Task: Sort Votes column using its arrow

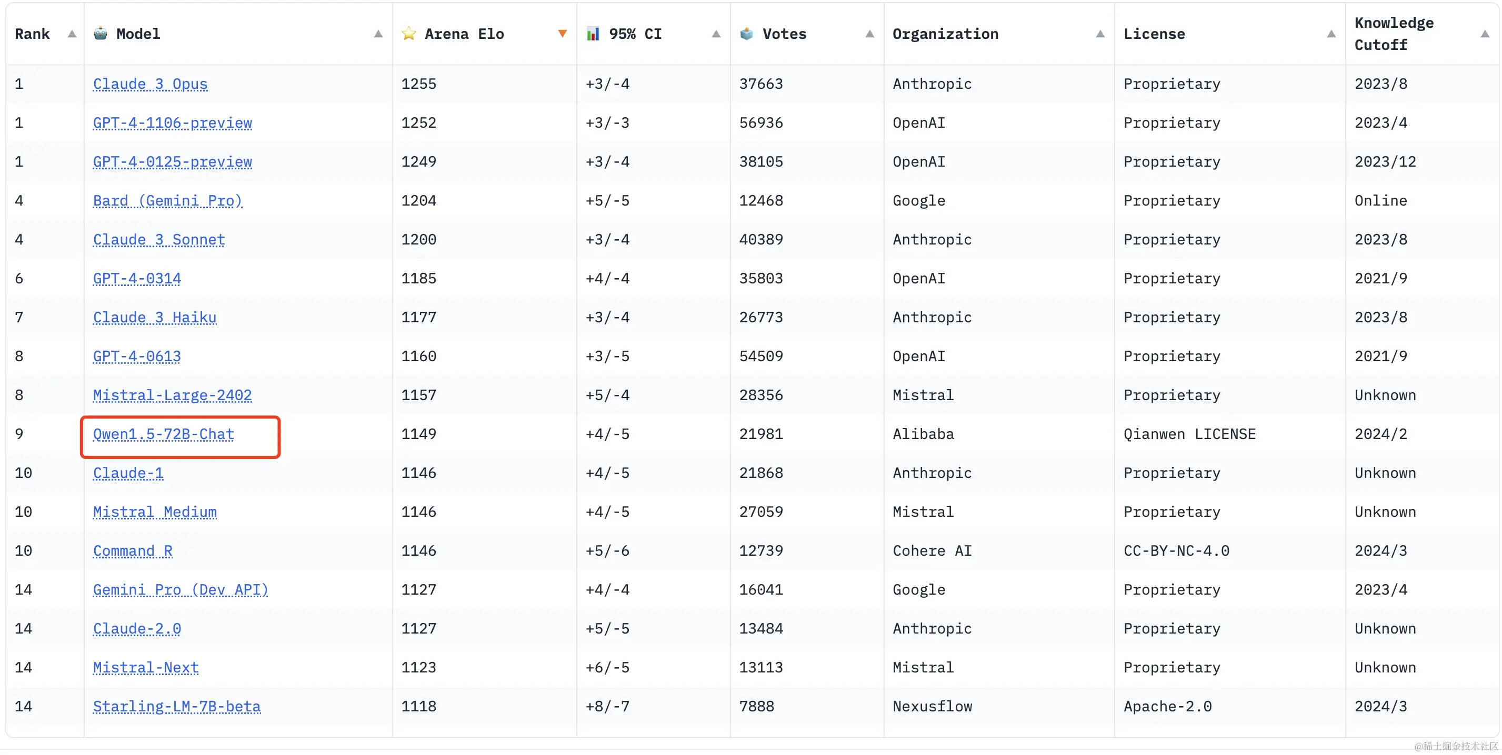Action: tap(869, 34)
